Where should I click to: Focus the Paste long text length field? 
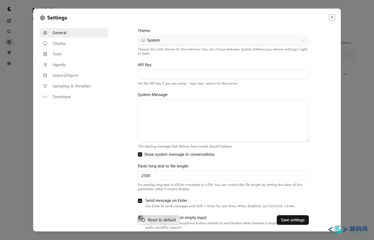coord(223,176)
